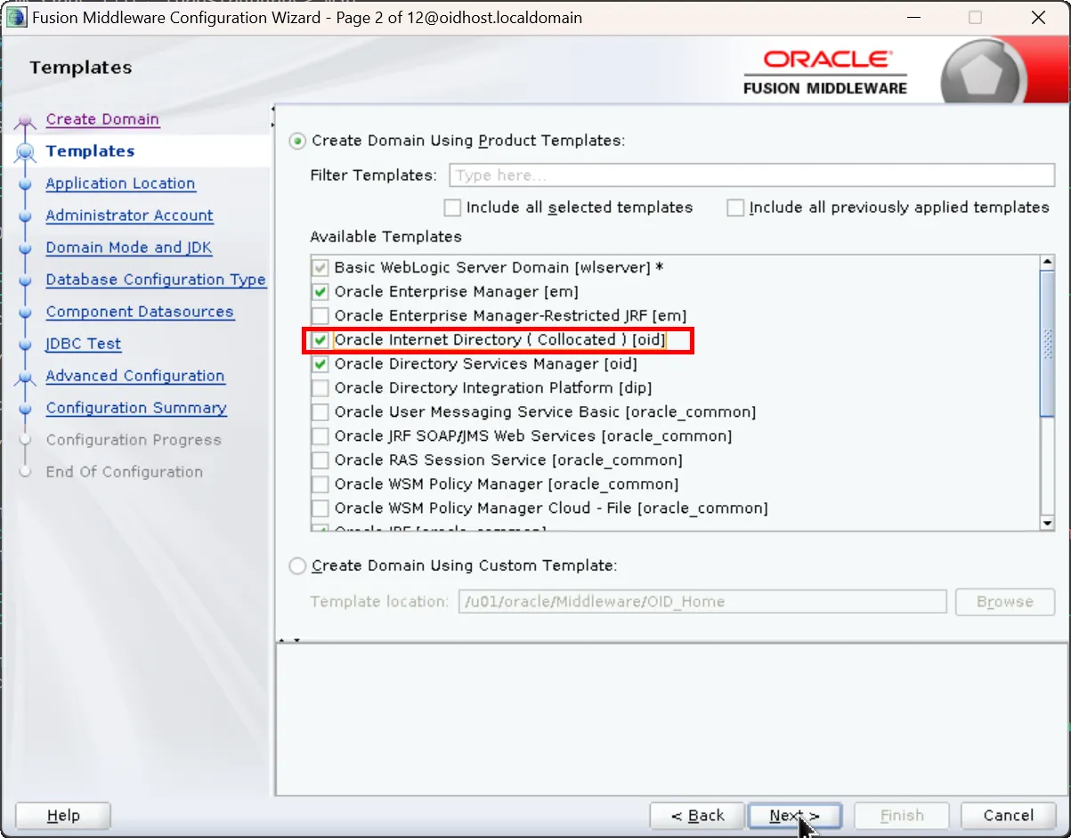
Task: Click the Templates page heading
Action: [x=80, y=68]
